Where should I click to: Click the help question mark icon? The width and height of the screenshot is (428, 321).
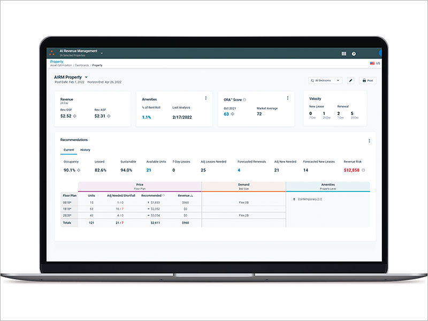tap(354, 53)
